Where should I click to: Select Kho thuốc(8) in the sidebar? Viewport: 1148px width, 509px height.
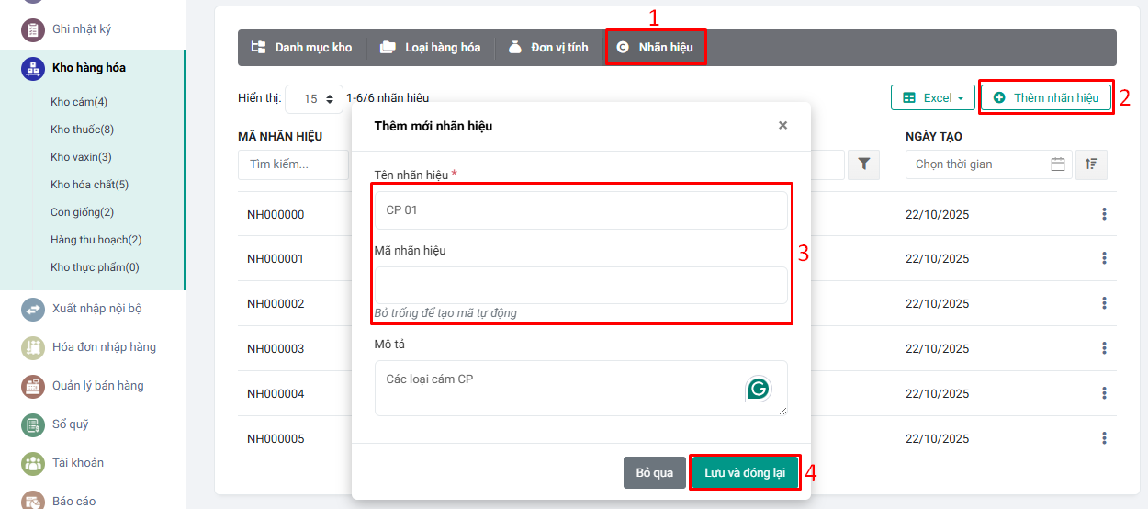[x=82, y=130]
